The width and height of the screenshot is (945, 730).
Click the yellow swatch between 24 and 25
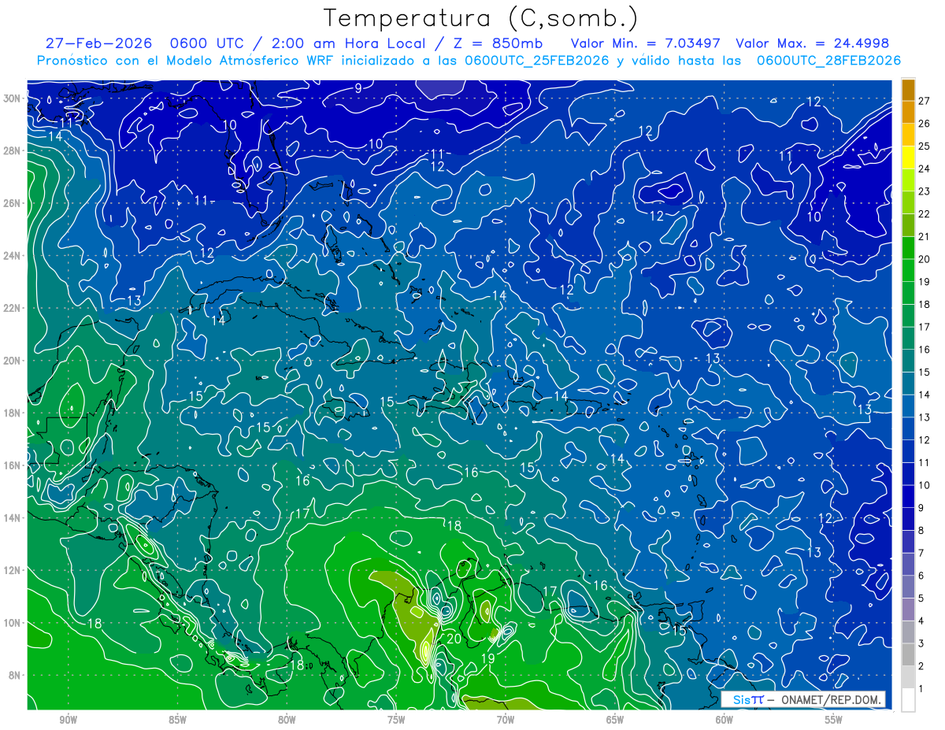click(908, 157)
